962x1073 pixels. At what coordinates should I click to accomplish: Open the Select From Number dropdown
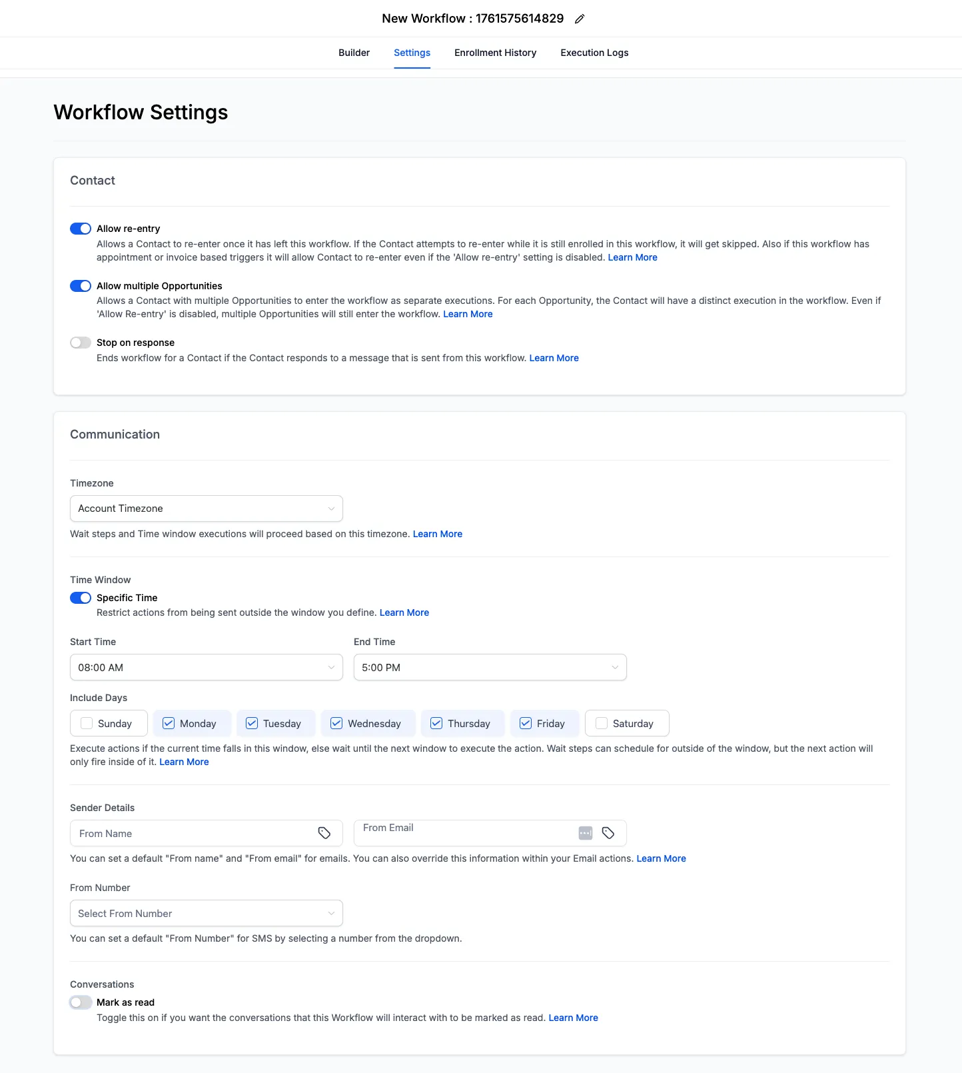tap(207, 913)
